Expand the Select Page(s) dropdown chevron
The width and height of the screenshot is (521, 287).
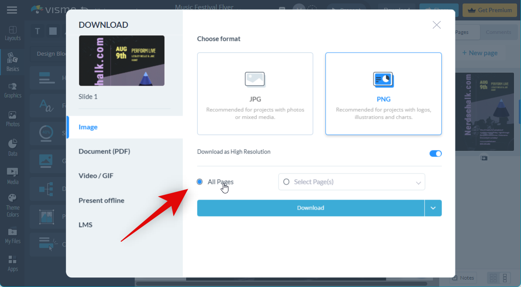[x=419, y=183]
